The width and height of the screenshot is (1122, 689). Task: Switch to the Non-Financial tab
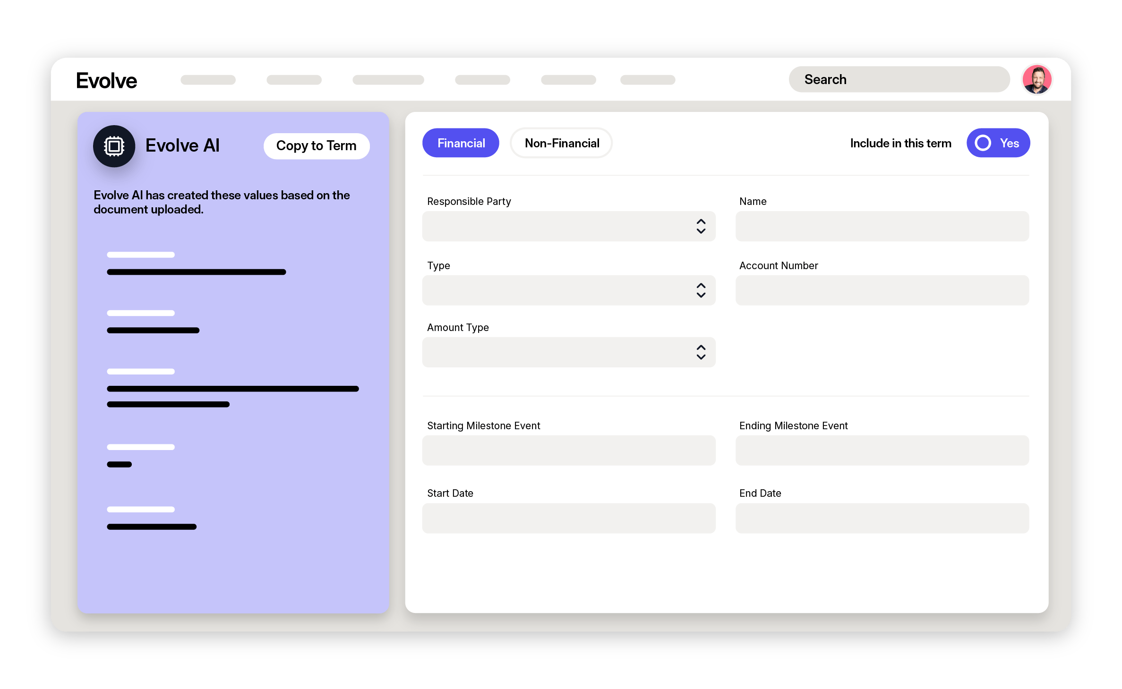[561, 143]
